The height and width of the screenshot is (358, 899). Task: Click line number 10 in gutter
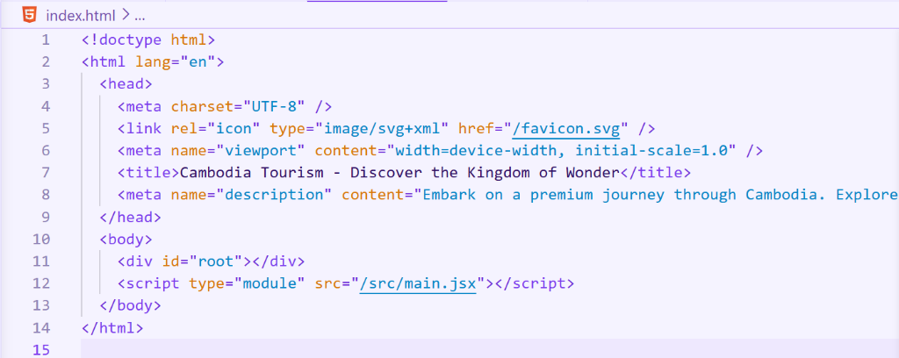41,239
